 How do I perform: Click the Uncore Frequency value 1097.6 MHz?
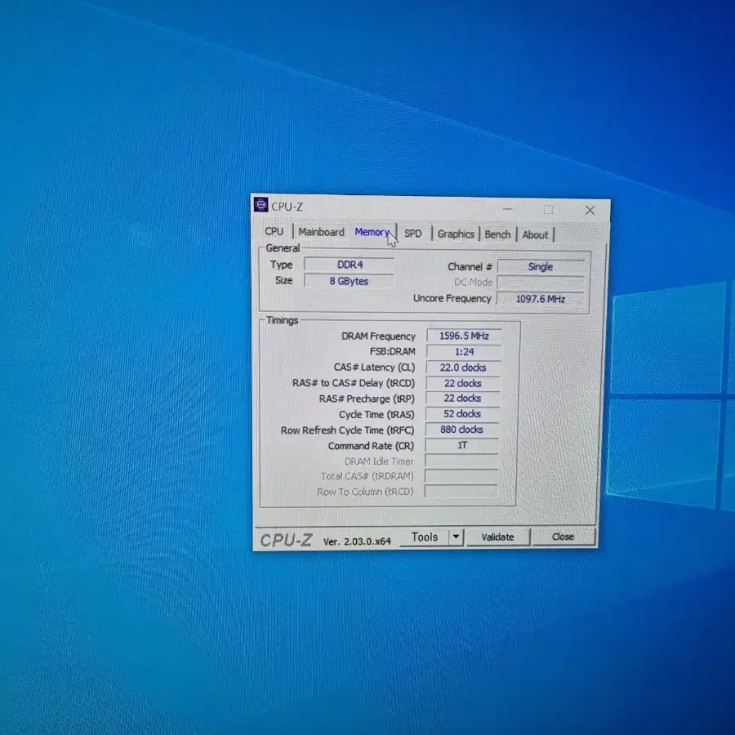pyautogui.click(x=541, y=299)
